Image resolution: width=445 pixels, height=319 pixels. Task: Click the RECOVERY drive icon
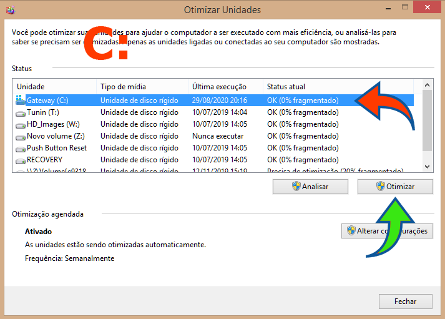[x=20, y=160]
